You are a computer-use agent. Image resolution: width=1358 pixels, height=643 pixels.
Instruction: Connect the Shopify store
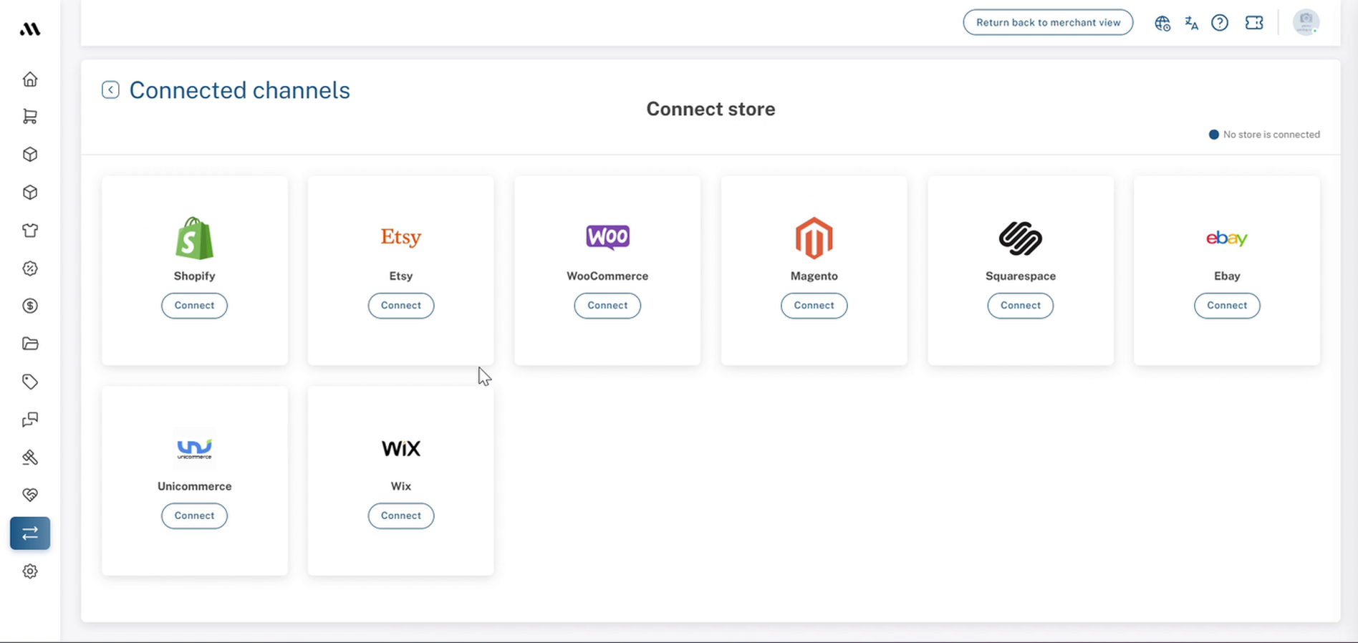[x=194, y=306]
